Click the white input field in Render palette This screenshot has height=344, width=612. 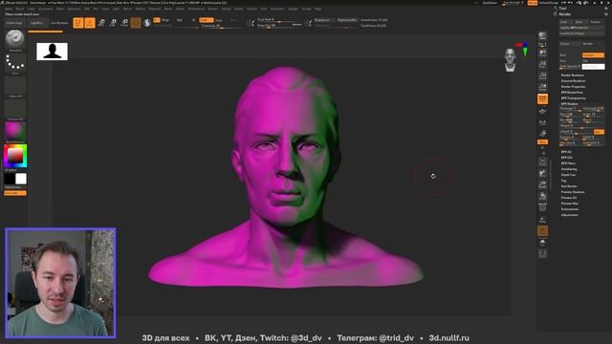tap(593, 67)
